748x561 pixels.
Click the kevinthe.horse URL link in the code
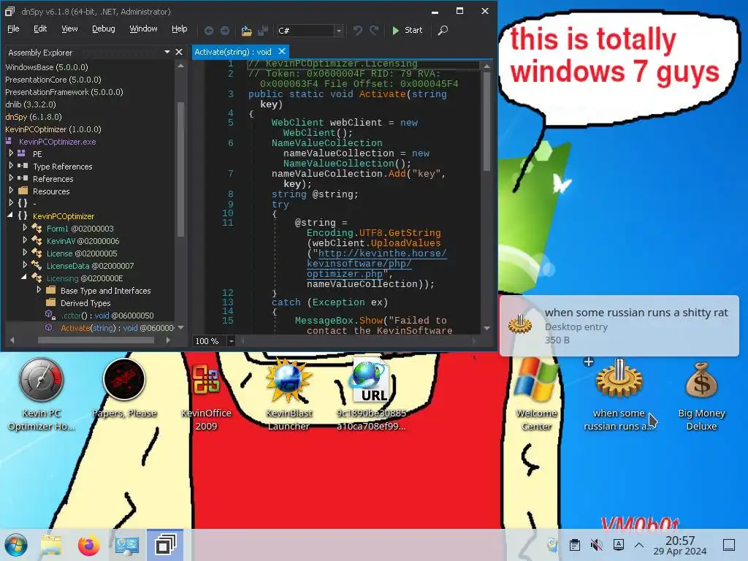377,263
